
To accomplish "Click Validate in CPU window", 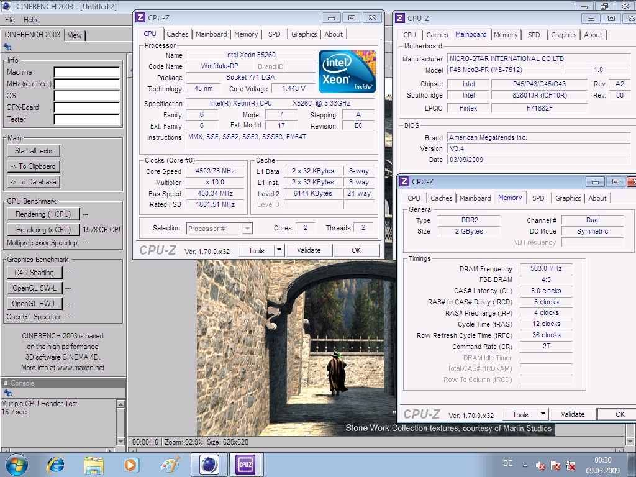I will pos(309,250).
